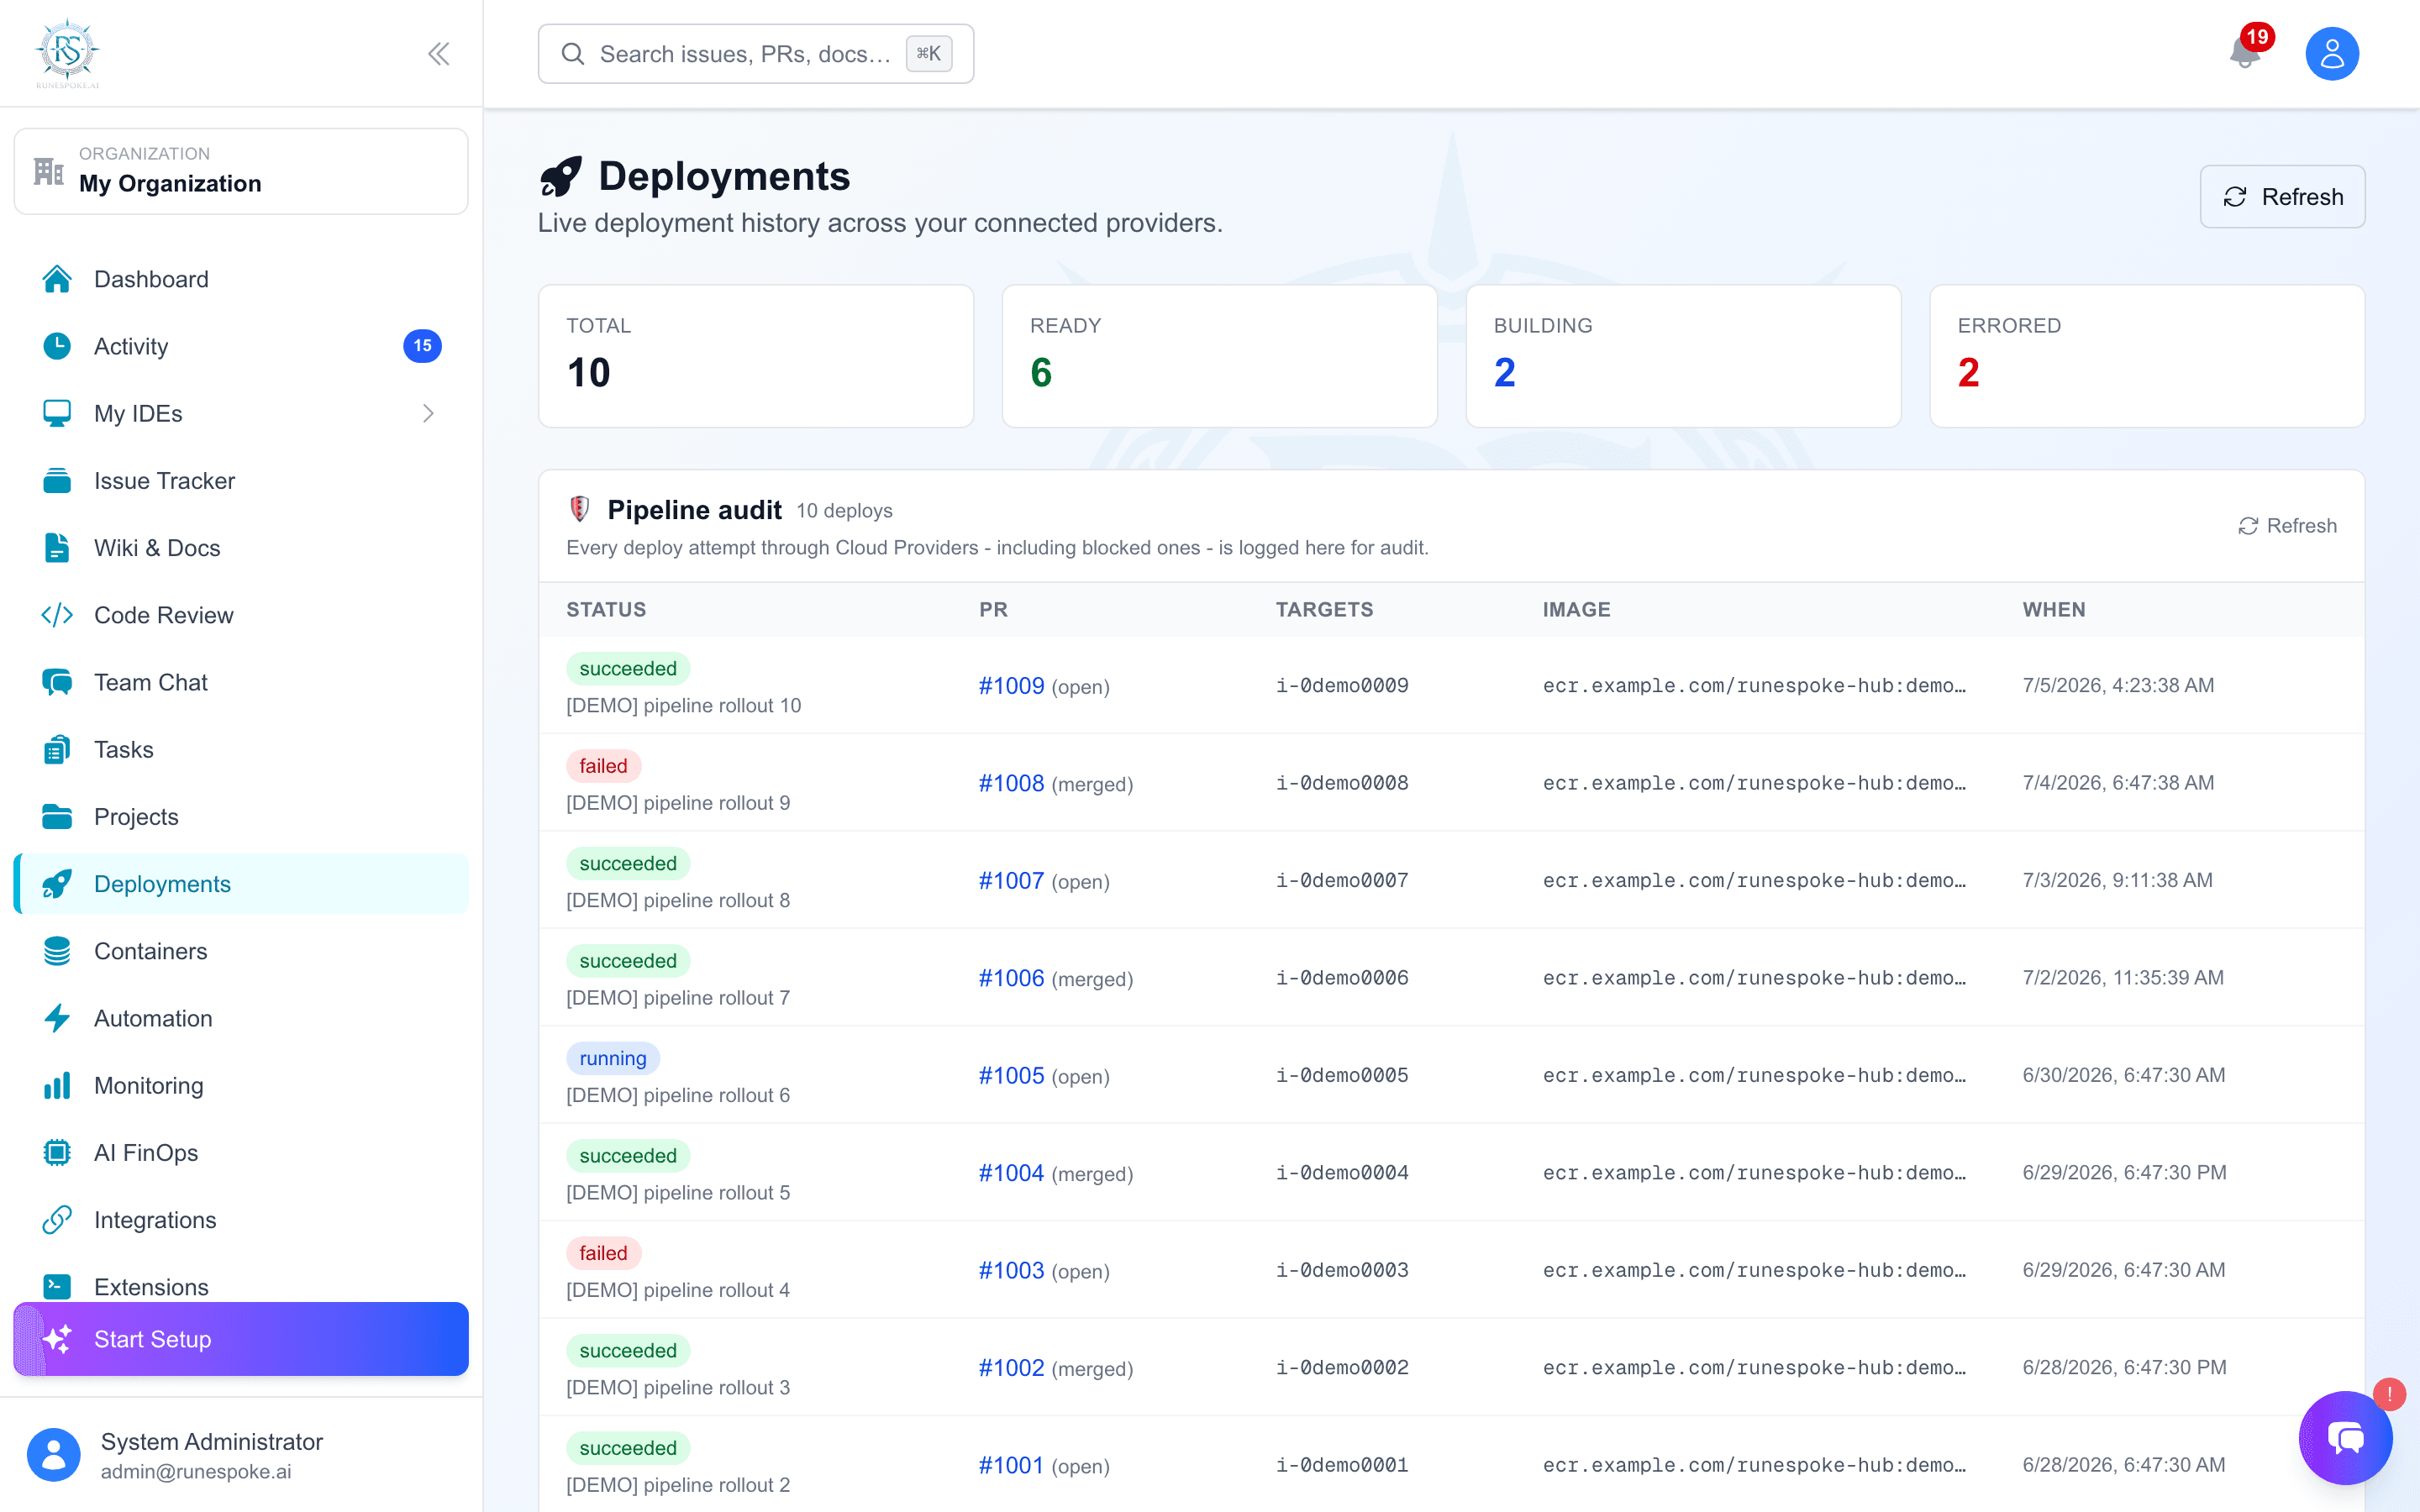This screenshot has width=2420, height=1512.
Task: Open the floating chat support bubble
Action: 2345,1438
